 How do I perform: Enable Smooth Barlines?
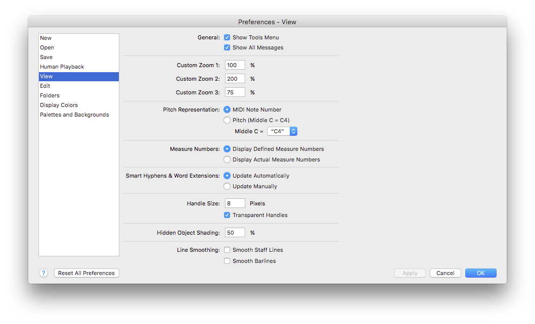(227, 261)
